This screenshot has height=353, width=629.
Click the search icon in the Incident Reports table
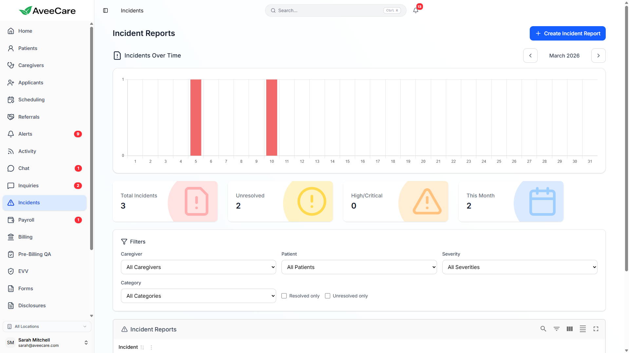(543, 329)
